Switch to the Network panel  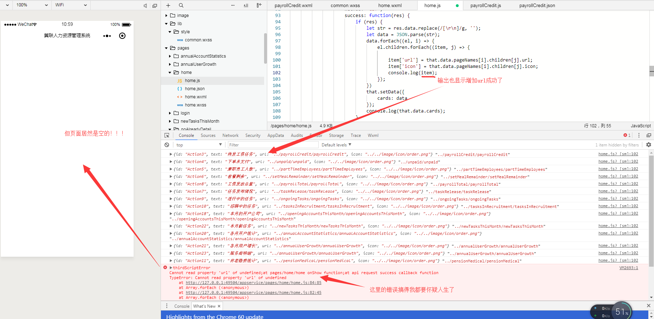tap(230, 135)
